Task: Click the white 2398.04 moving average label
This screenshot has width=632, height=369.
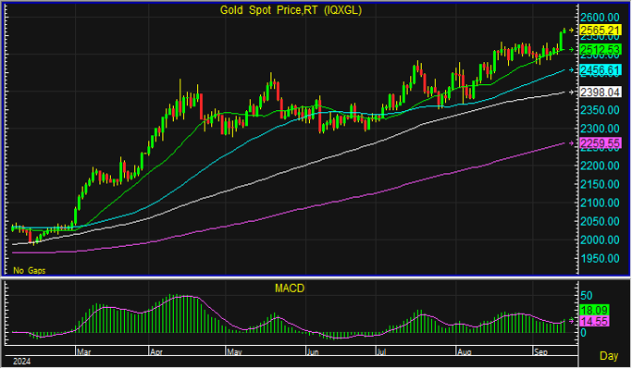Action: (x=601, y=92)
